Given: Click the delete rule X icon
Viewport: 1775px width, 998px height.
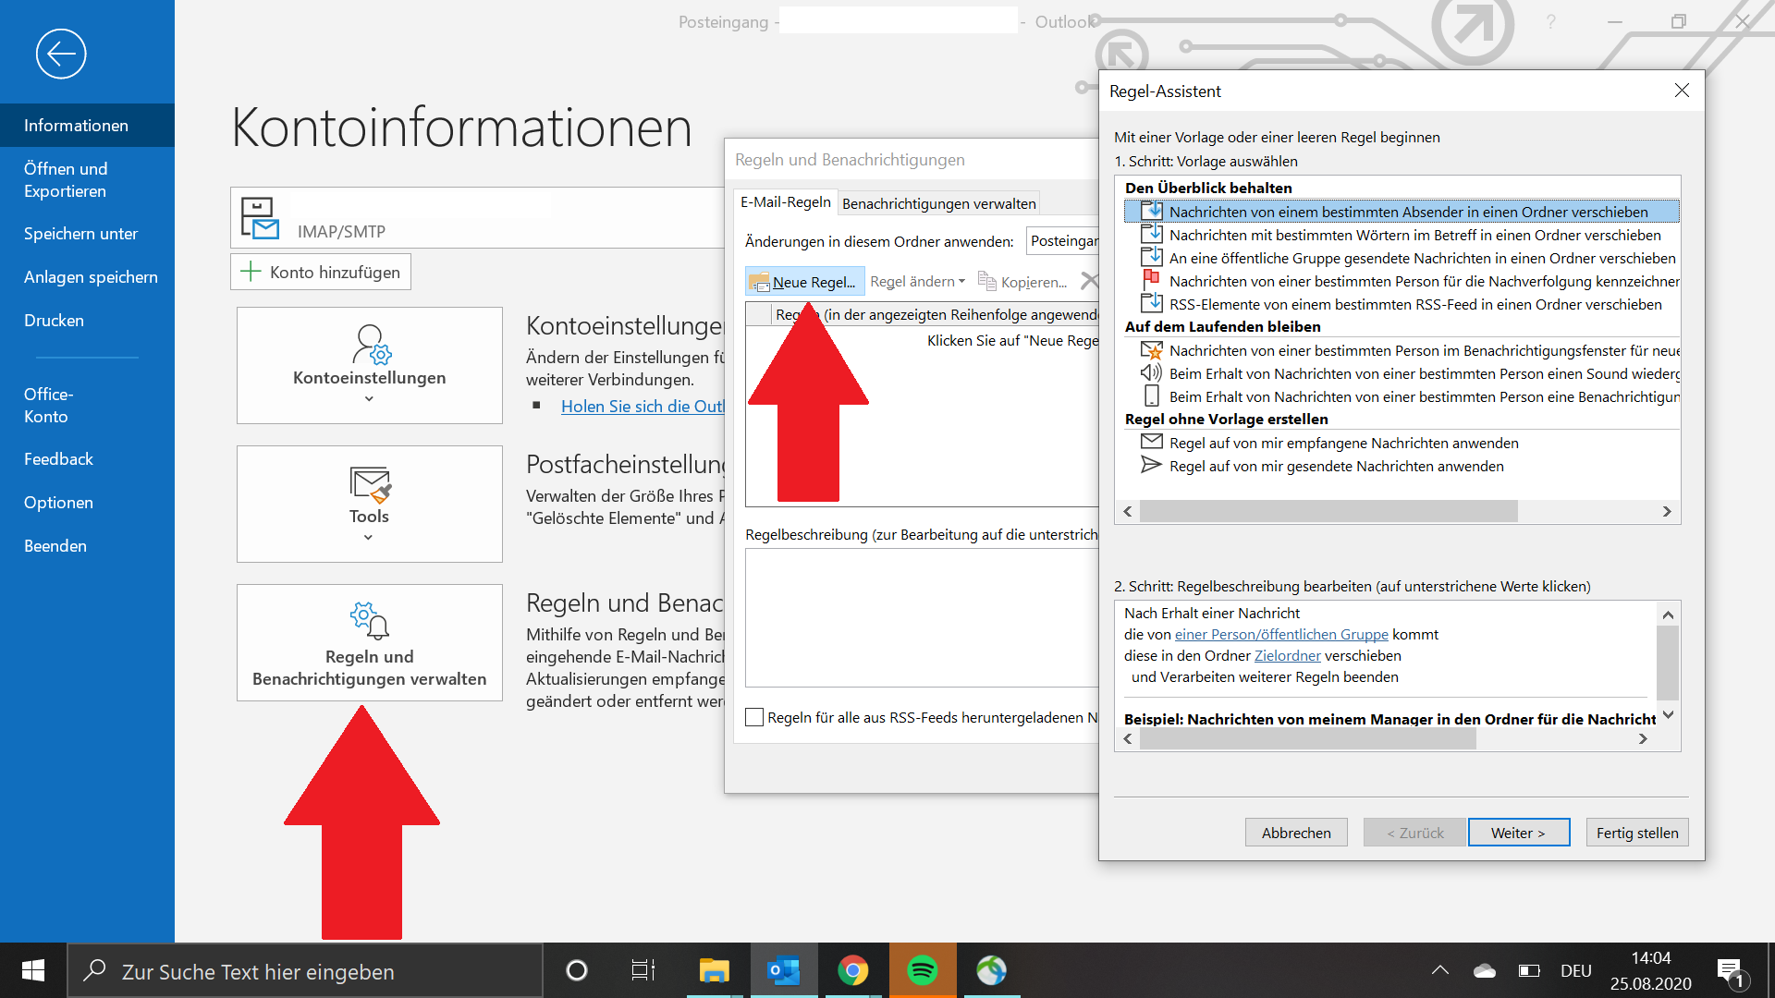Looking at the screenshot, I should pos(1090,281).
